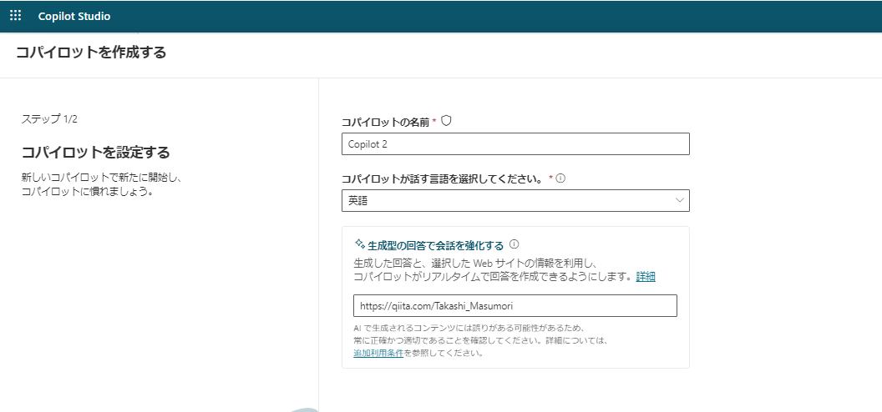Click the Copilot Studio title
This screenshot has width=882, height=412.
pyautogui.click(x=74, y=17)
